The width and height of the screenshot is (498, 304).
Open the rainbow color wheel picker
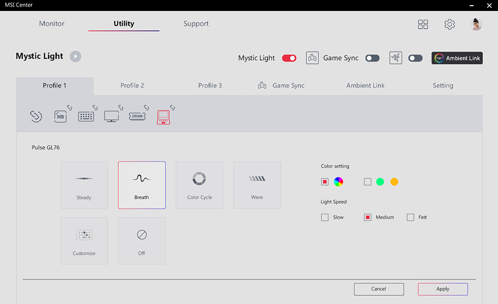pyautogui.click(x=339, y=182)
